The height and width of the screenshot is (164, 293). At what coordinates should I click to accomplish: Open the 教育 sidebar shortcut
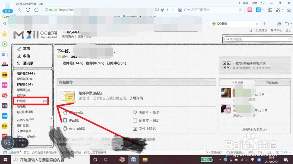[x=4, y=75]
